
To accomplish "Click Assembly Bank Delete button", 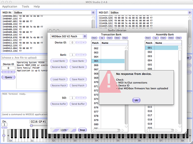I will pyautogui.click(x=171, y=38).
